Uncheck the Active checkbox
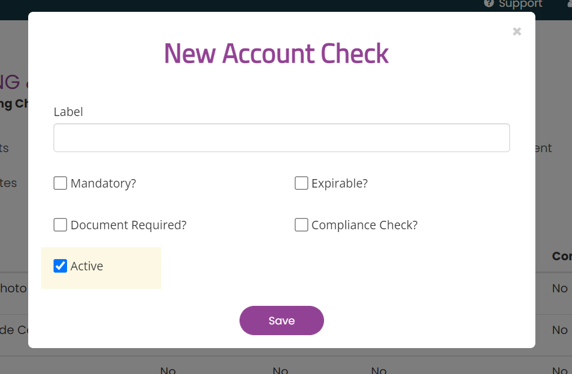This screenshot has height=374, width=572. (60, 266)
